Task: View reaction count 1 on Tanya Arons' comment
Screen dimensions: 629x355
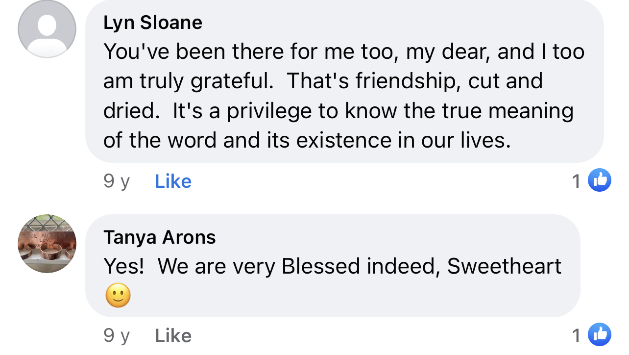Action: point(577,336)
